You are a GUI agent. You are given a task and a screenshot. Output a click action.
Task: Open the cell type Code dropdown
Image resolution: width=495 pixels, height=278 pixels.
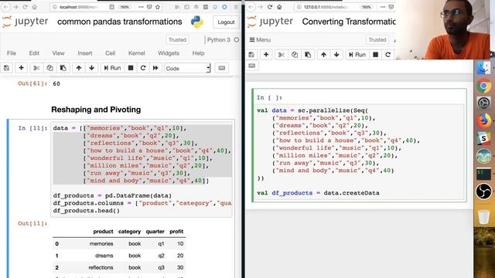187,69
